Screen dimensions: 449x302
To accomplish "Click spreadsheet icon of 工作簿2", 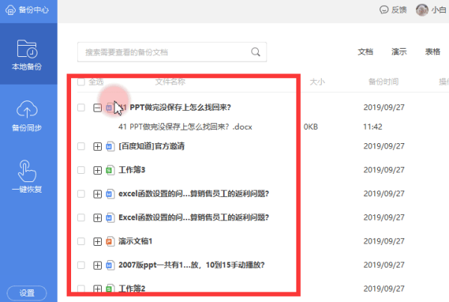I will click(109, 289).
